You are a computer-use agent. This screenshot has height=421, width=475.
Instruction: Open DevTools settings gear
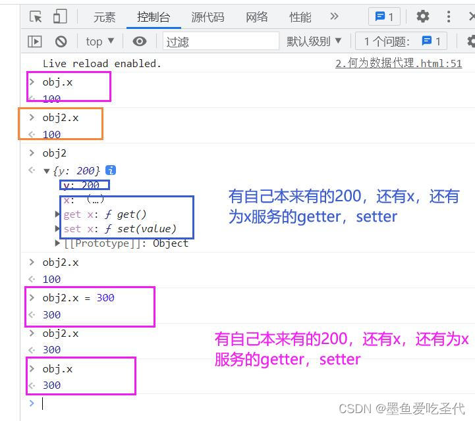(422, 16)
